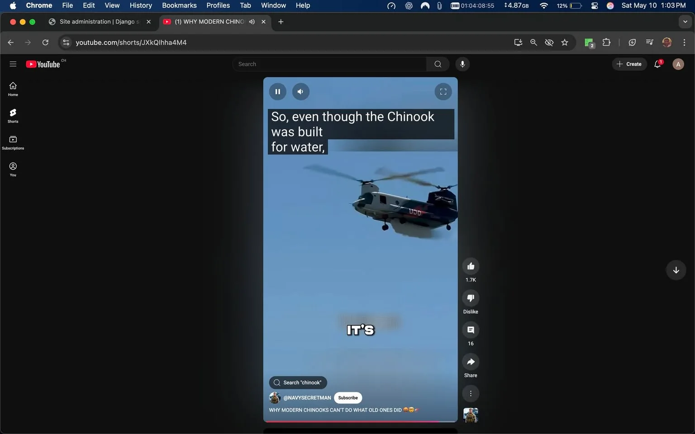
Task: Click the YouTube search magnifier button
Action: (438, 64)
